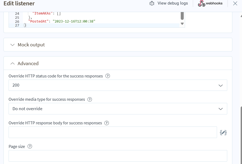
Task: Click the bug icon for debug logs
Action: click(x=152, y=3)
